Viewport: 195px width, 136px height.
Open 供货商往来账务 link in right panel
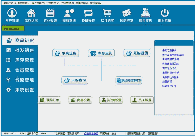(171, 77)
